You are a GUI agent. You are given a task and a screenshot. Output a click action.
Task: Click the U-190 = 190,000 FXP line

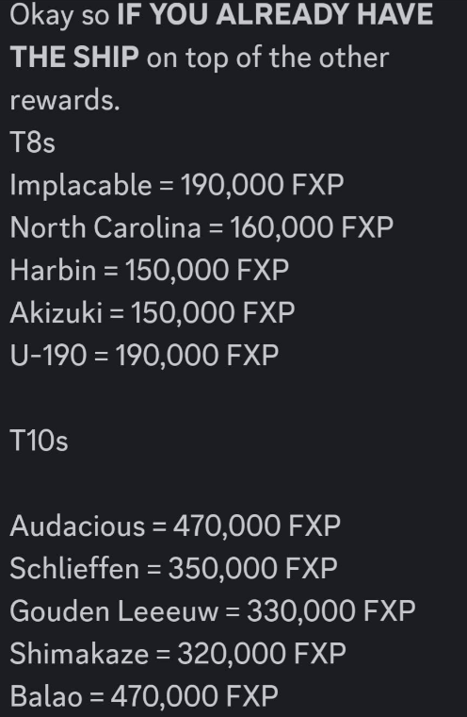coord(144,356)
